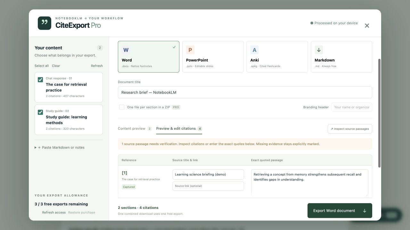Enable One file per section in a ZIP
The image size is (410, 230).
122,107
